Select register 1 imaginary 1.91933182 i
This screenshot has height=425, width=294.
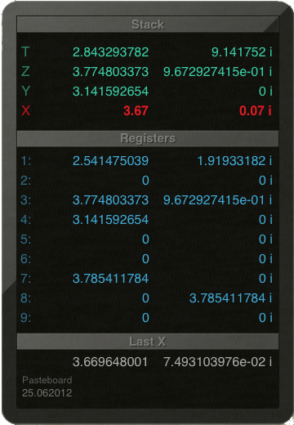234,161
